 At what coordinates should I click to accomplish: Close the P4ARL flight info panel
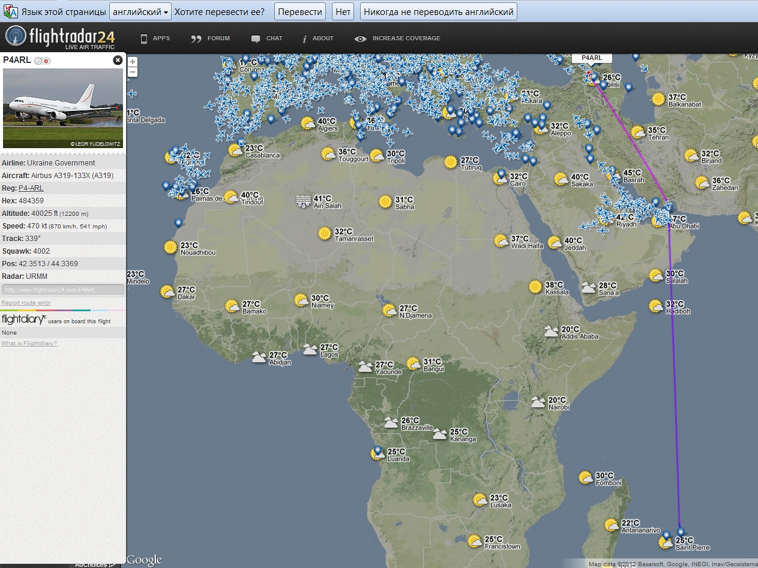pos(118,60)
